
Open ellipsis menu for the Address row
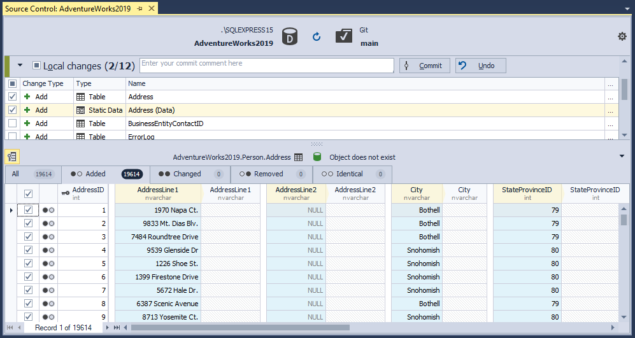click(611, 97)
